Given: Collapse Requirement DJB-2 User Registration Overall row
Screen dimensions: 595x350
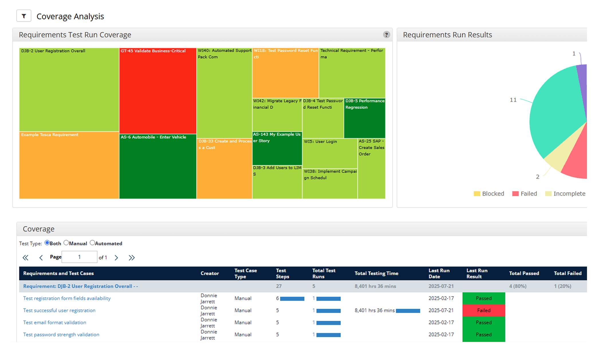Looking at the screenshot, I should click(80, 286).
